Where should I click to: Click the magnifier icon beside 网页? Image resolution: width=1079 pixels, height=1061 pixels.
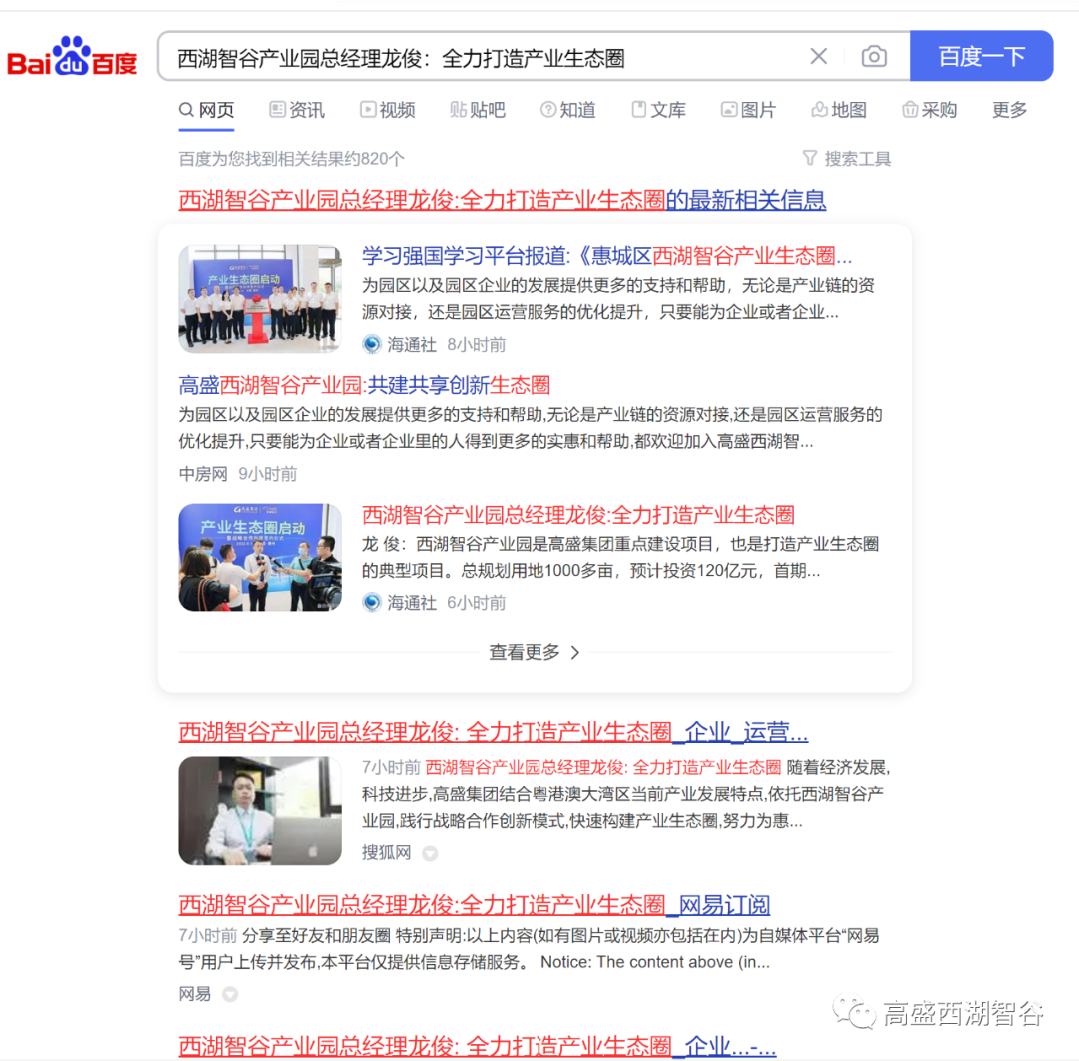tap(185, 110)
